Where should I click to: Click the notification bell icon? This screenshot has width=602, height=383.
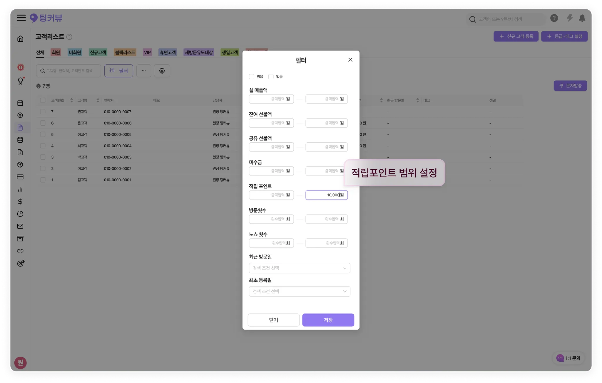point(582,18)
